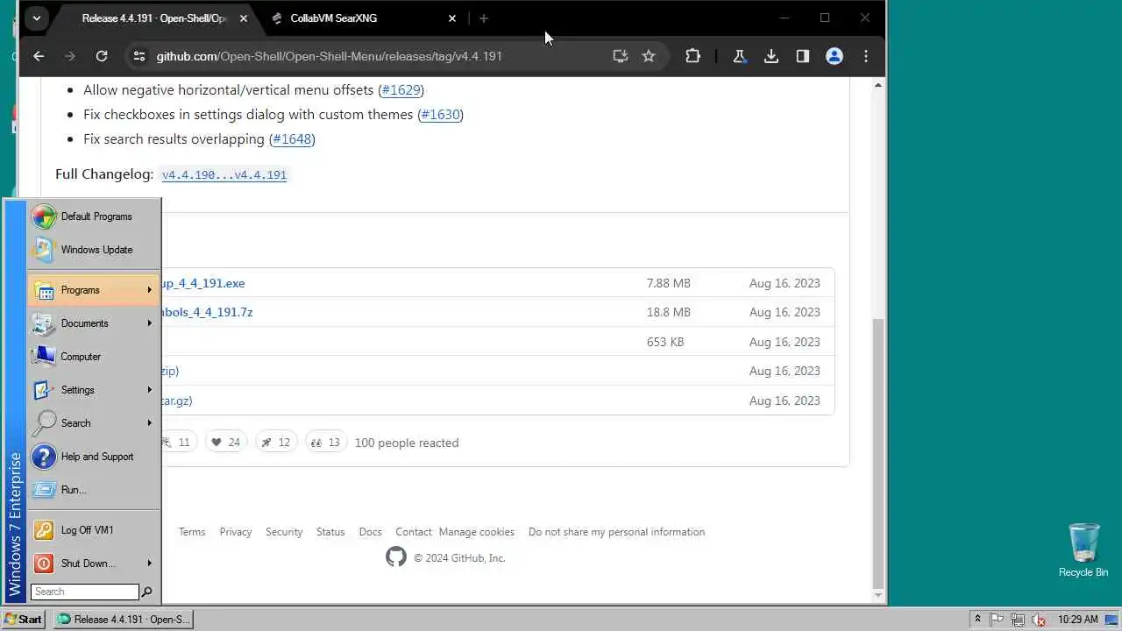1122x631 pixels.
Task: Open the Run... dialog
Action: [x=94, y=490]
